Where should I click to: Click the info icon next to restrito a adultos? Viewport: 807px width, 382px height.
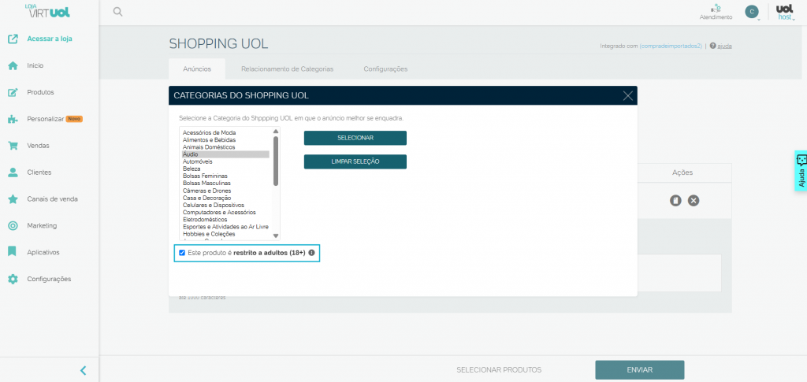(x=311, y=253)
